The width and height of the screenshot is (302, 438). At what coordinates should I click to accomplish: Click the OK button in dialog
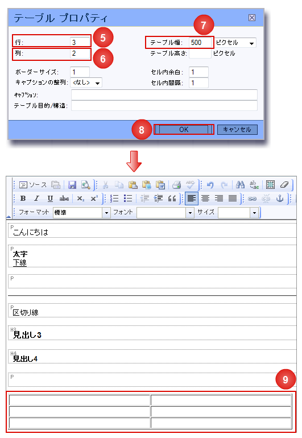click(x=184, y=130)
